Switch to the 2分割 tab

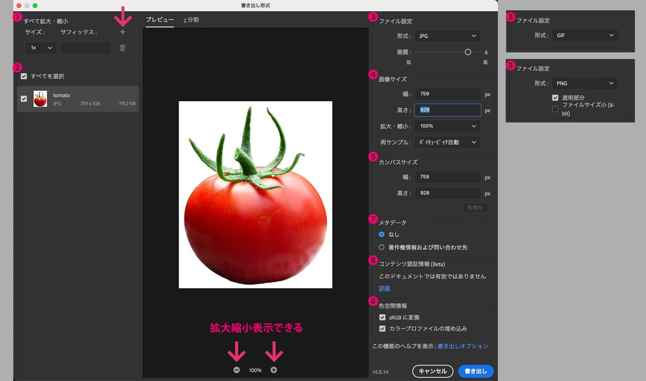pyautogui.click(x=191, y=20)
